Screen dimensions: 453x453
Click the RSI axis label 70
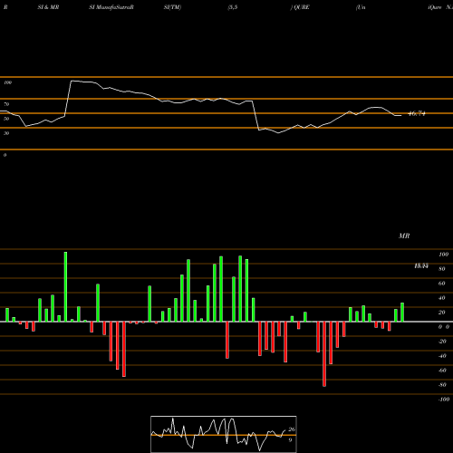6,104
